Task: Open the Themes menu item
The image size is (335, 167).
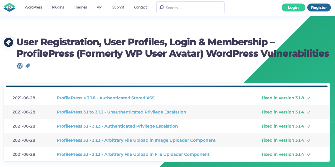Action: 80,7
